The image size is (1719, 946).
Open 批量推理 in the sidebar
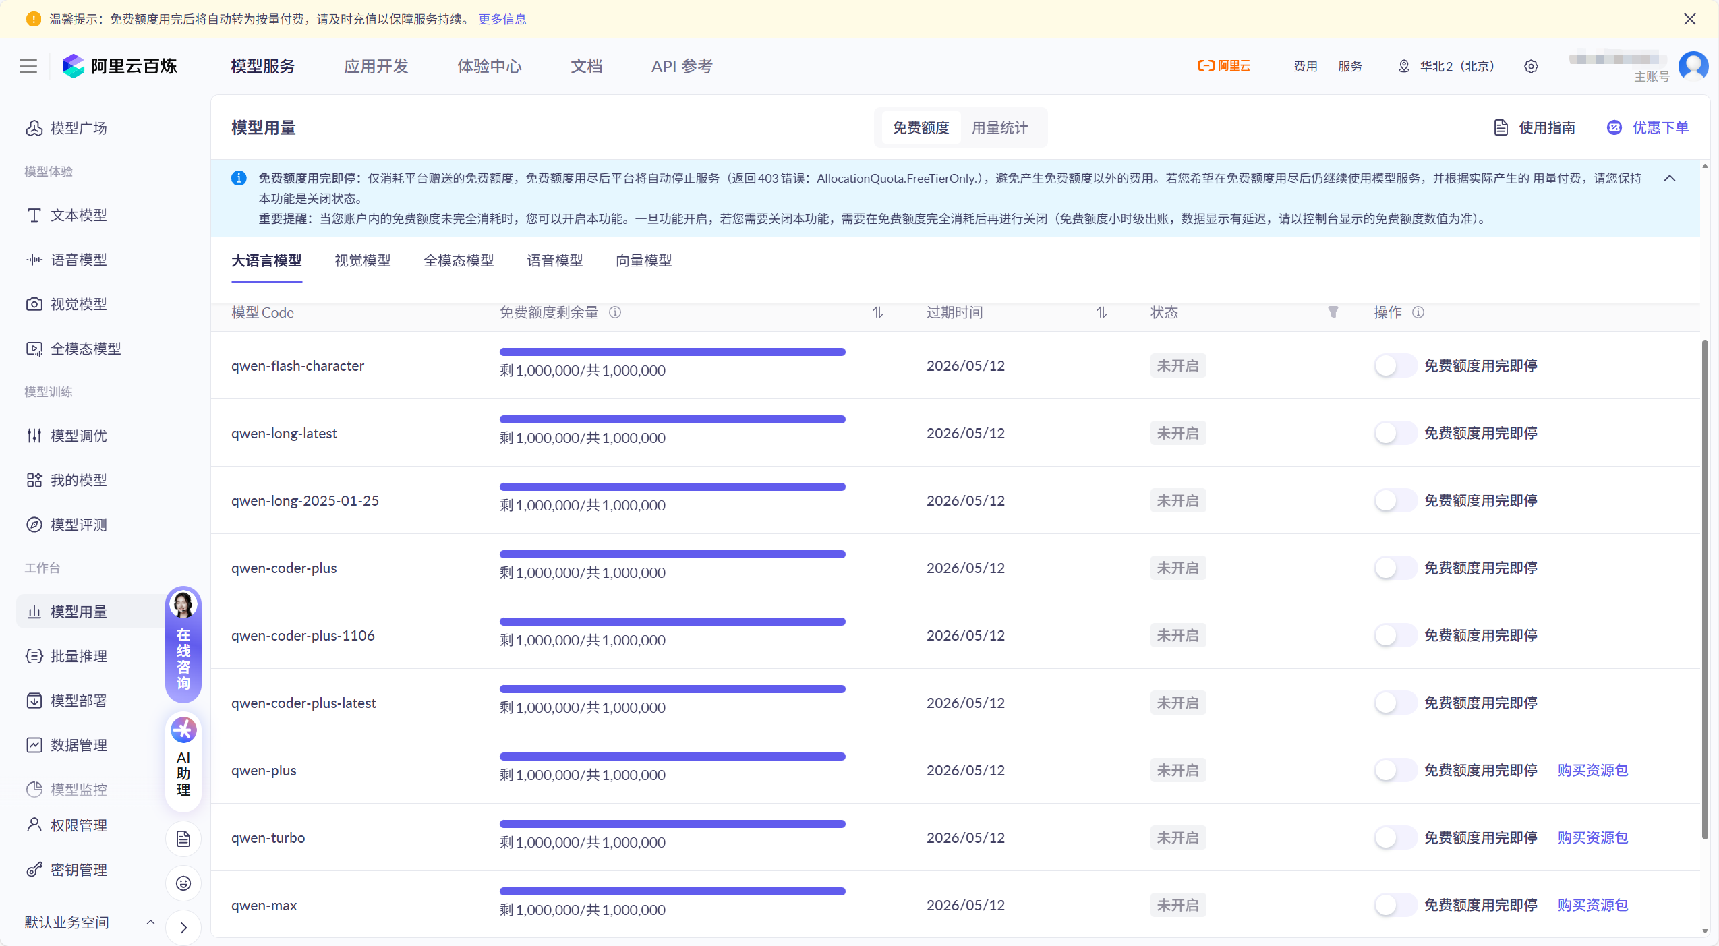66,656
